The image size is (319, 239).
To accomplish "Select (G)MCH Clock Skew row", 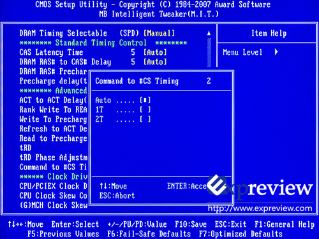I will (53, 205).
